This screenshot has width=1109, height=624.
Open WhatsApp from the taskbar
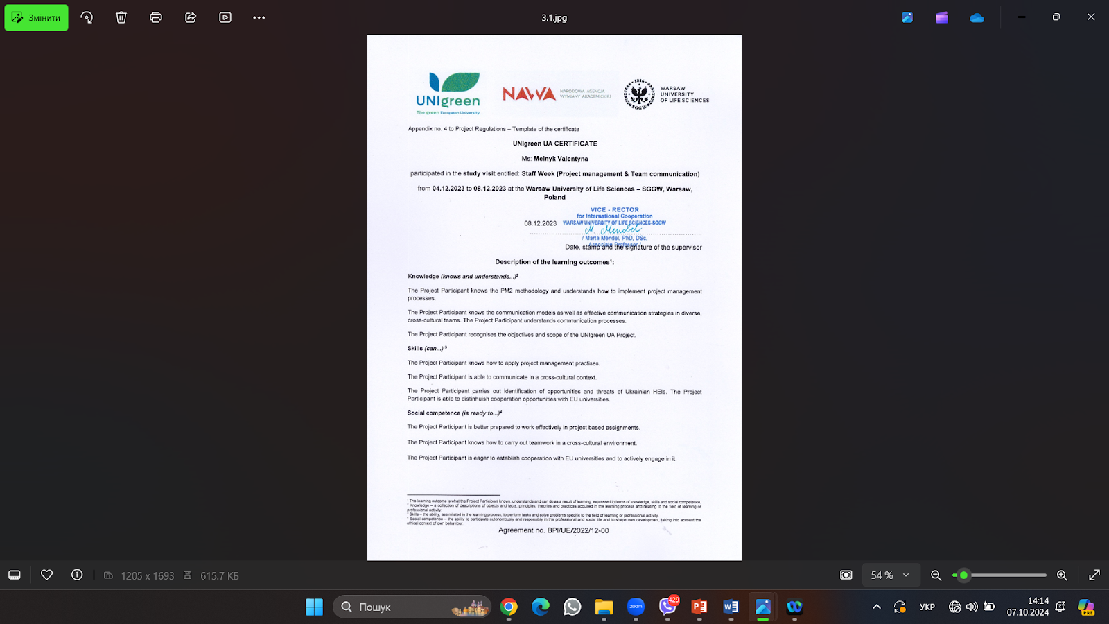pos(573,607)
